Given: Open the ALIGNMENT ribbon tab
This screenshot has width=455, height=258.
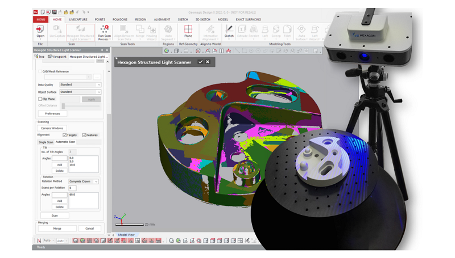Looking at the screenshot, I should tap(162, 19).
